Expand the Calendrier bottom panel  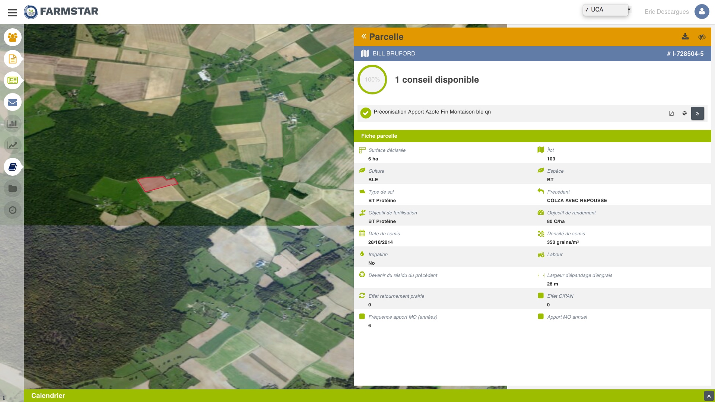coord(709,396)
